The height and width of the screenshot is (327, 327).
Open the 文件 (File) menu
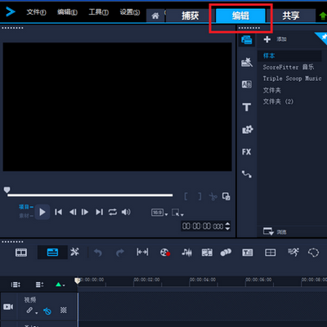click(x=36, y=12)
